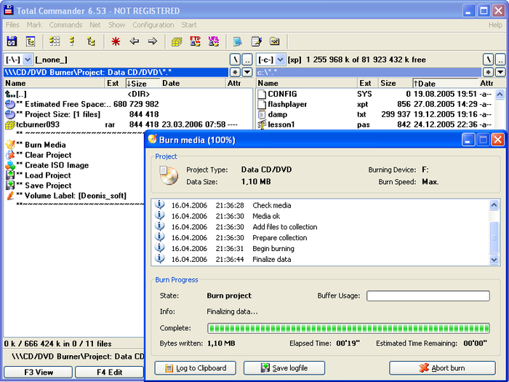This screenshot has height=382, width=509.
Task: Select the flashplayer xpt file
Action: (x=375, y=104)
